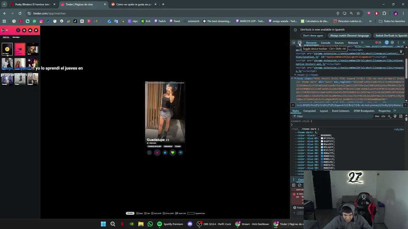
Task: Open DevTools AI assistance icon
Action: (x=387, y=43)
